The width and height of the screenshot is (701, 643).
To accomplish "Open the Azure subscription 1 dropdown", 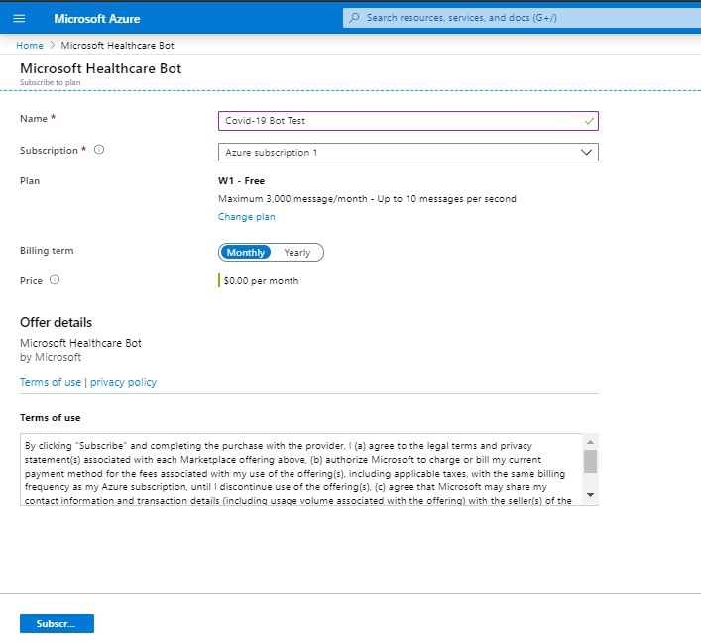I will pos(397,153).
